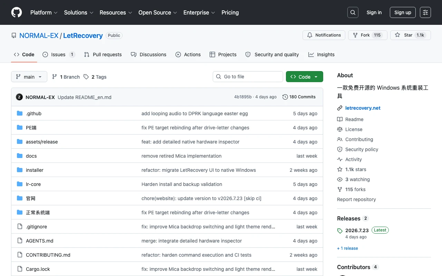
Task: Click the .github folder icon
Action: point(20,113)
